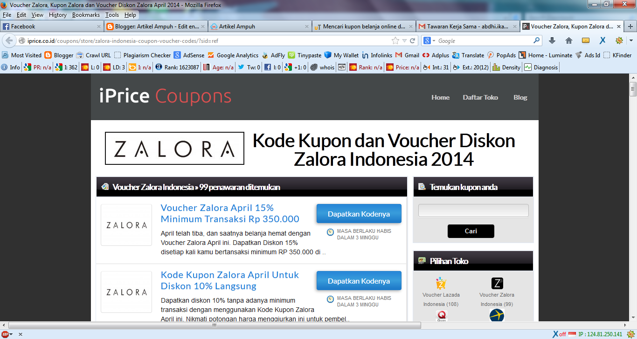Click Dapatkan Kodenya for Diskon 10% Langsung
The image size is (637, 339).
click(359, 281)
